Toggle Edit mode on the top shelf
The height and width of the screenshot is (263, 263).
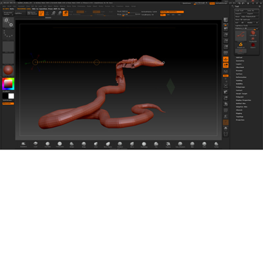(41, 13)
